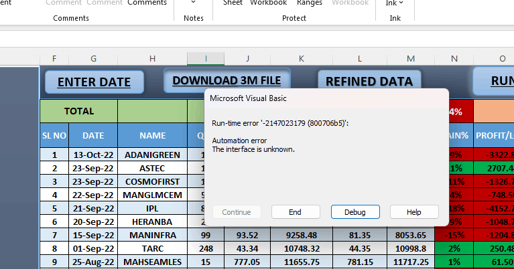
Task: Select the ADANIGREEN cell
Action: point(152,155)
